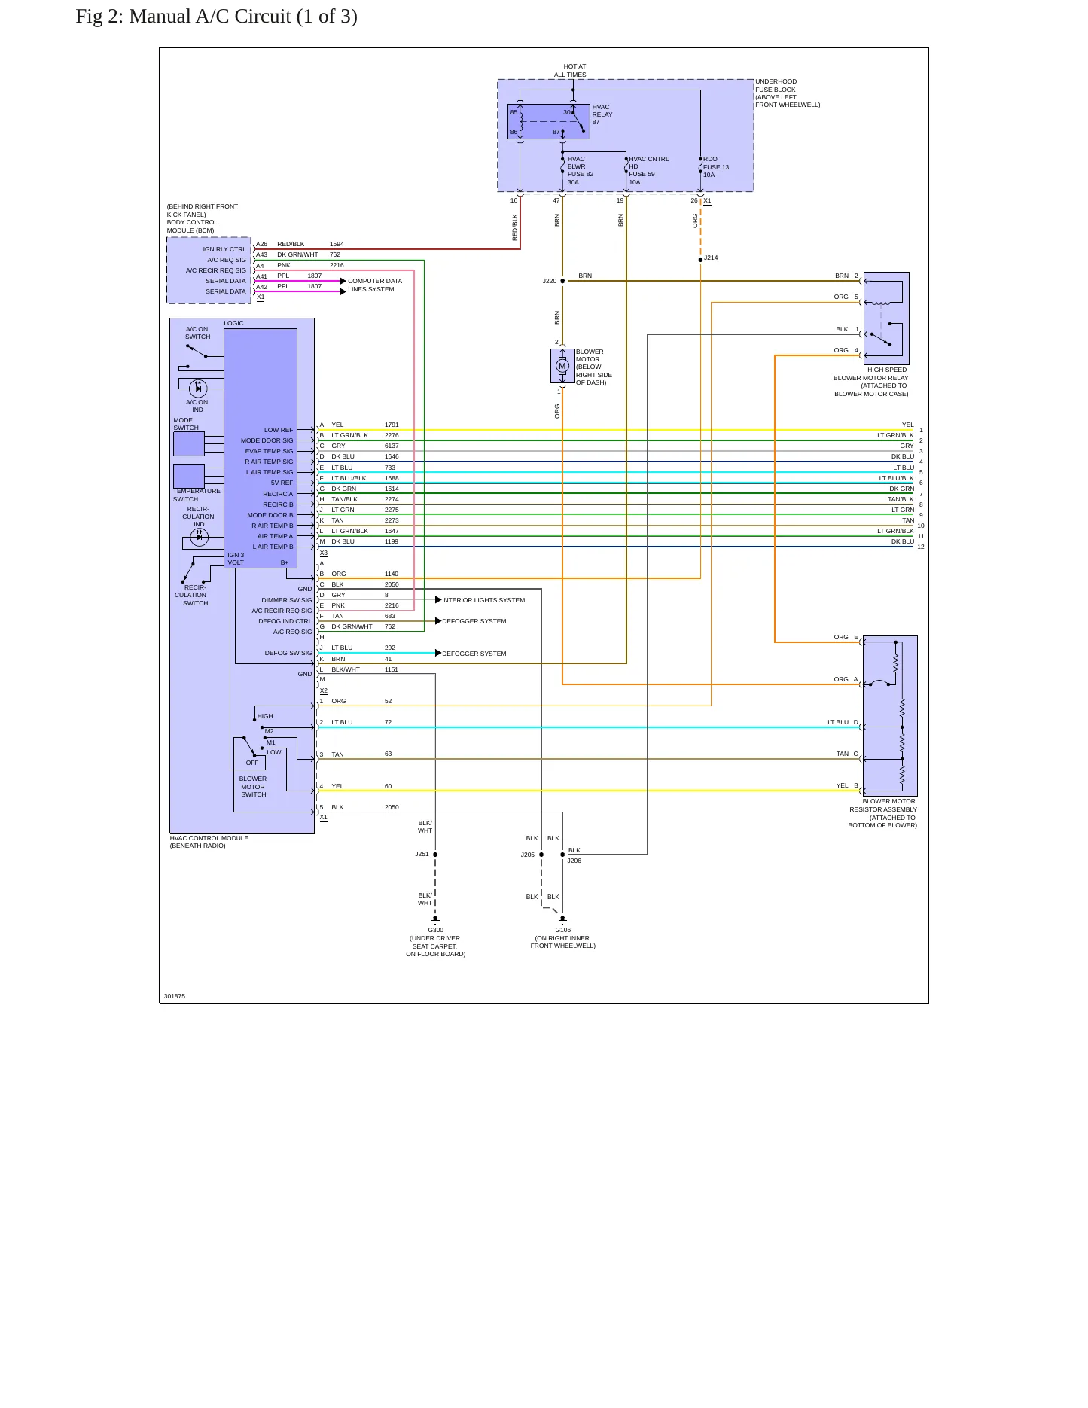Select the J220 splice dot
The height and width of the screenshot is (1408, 1088).
pos(562,281)
